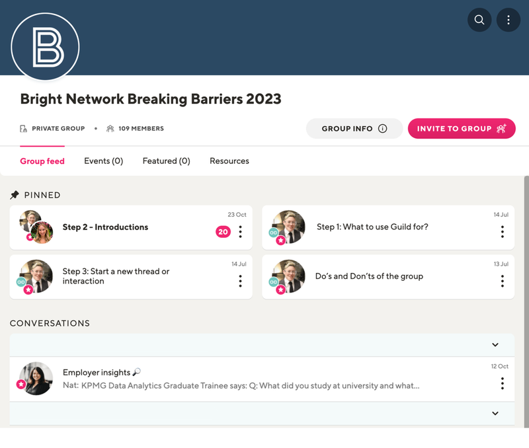Screen dimensions: 529x448
Task: Click the pinned posts pin icon
Action: click(13, 195)
